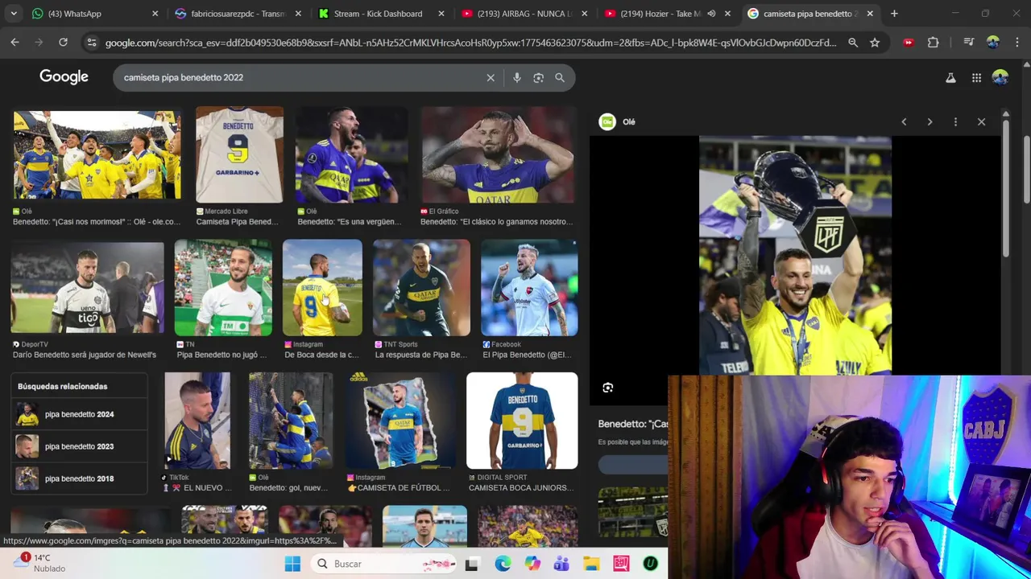The image size is (1031, 579).
Task: Open the Instagram CAMISETA DE FÚTBOL result
Action: (400, 421)
